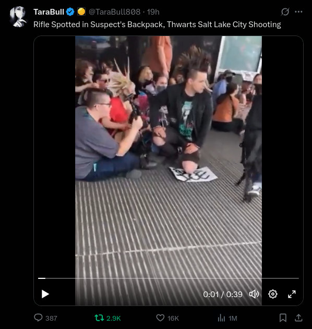The image size is (312, 329).
Task: Bookmark this post
Action: coord(283,318)
